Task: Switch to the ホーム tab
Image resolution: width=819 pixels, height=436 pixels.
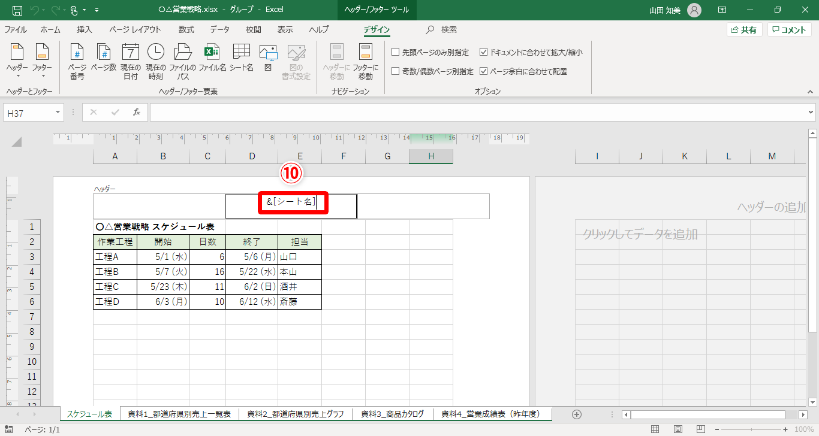Action: click(x=50, y=29)
